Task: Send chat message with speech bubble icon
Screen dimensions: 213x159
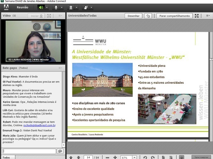Action: (x=60, y=151)
